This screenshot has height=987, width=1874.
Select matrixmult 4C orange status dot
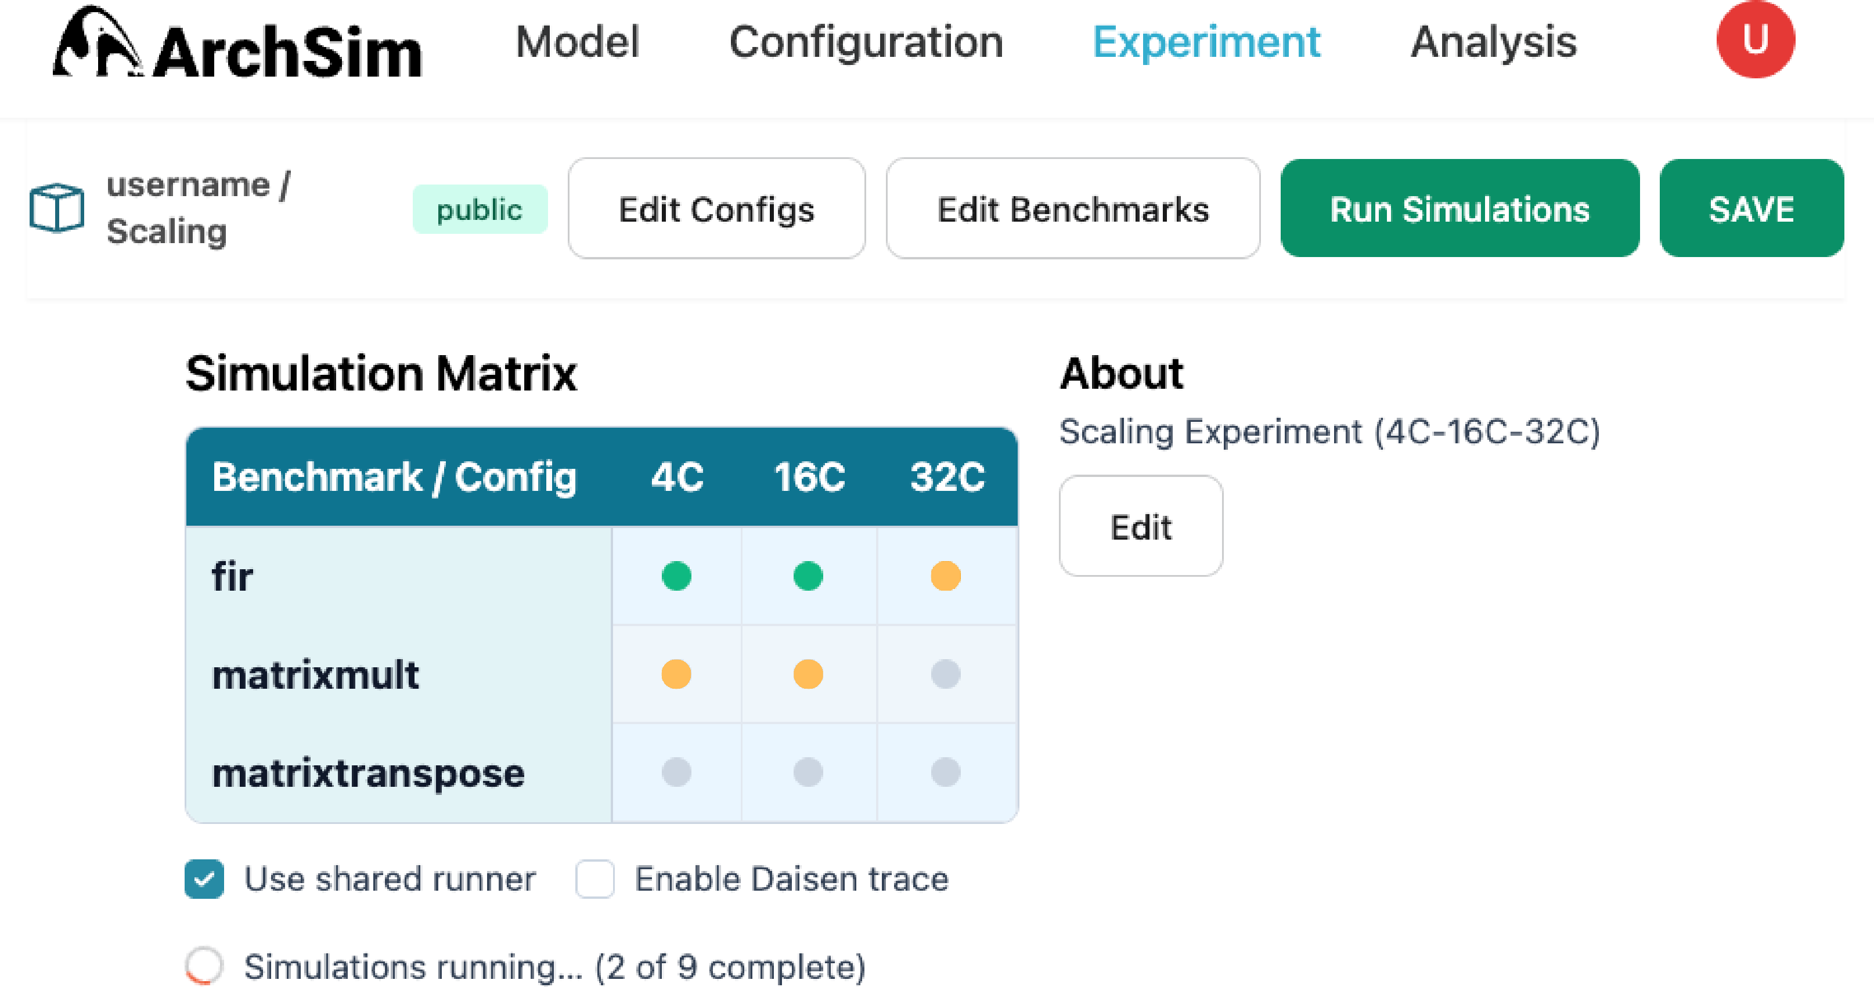[x=676, y=674]
